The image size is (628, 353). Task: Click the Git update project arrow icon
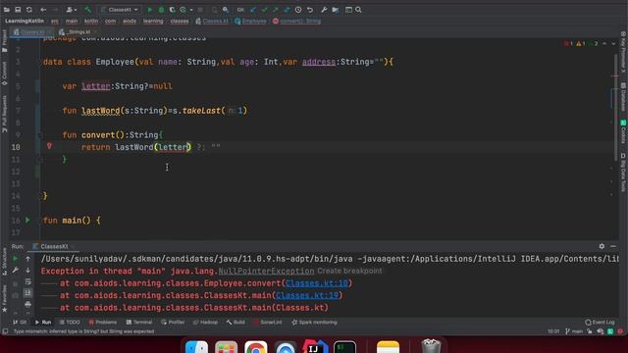click(253, 10)
